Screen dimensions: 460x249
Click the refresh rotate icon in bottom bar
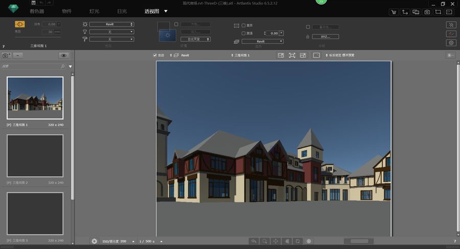tap(297, 241)
